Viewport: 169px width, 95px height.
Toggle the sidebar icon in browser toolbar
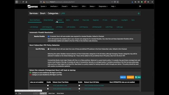coord(139,2)
